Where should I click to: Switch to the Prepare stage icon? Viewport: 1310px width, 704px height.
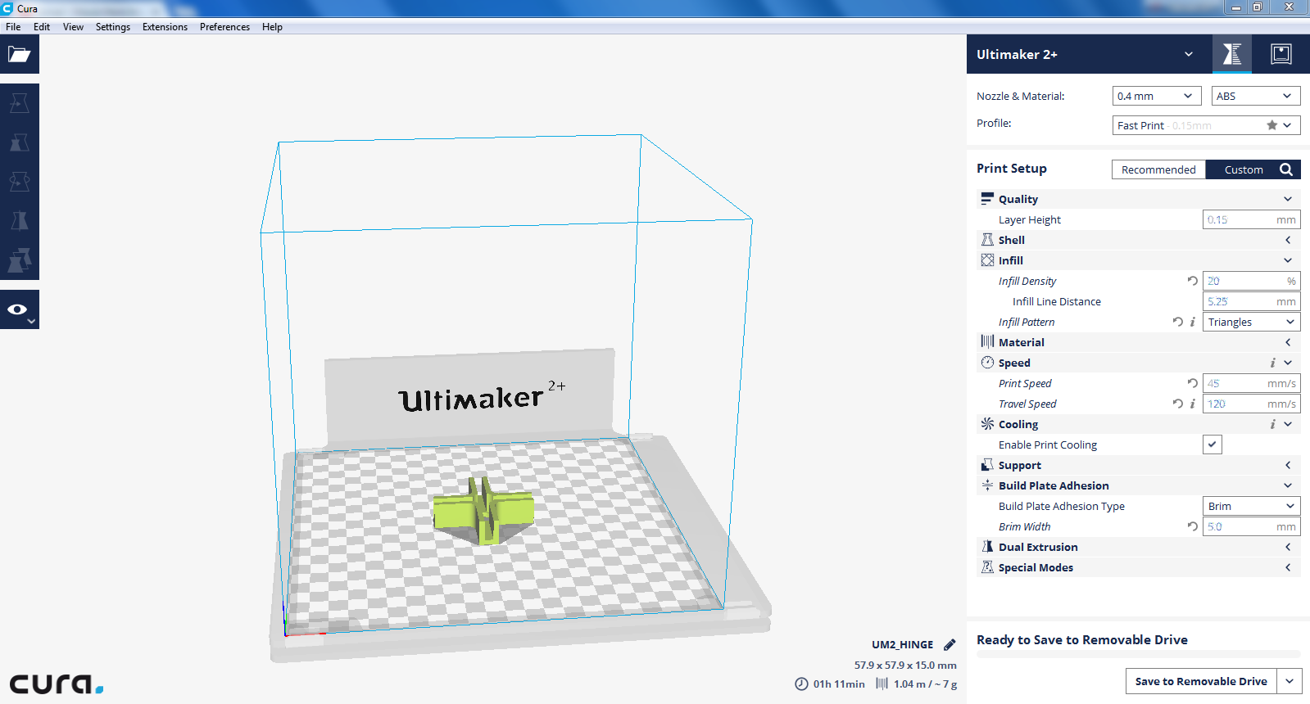tap(1232, 54)
